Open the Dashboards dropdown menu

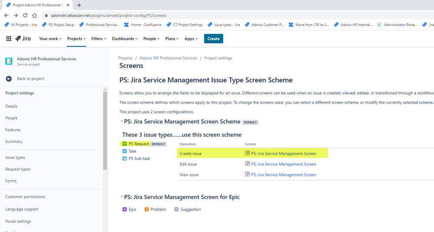[x=125, y=39]
